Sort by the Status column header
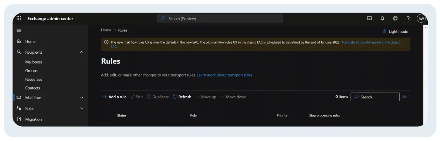This screenshot has height=141, width=440. point(122,115)
